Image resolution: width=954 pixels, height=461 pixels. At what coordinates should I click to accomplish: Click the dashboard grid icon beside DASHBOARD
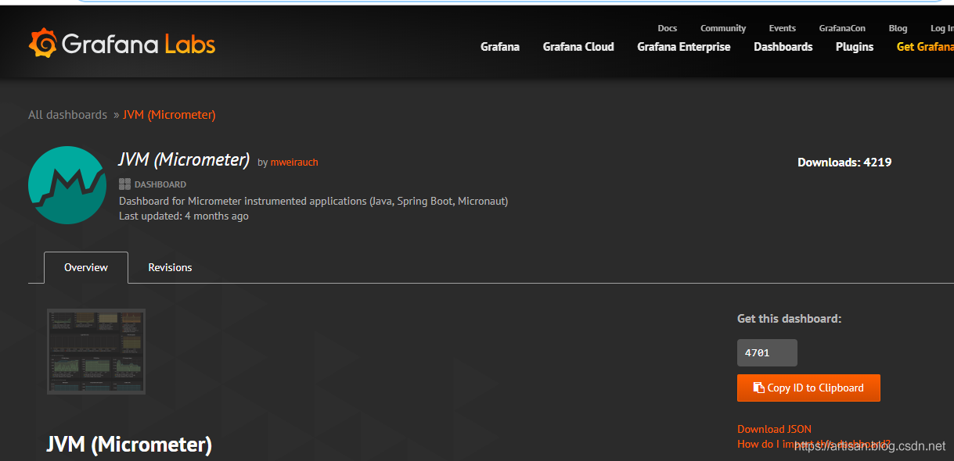[124, 184]
